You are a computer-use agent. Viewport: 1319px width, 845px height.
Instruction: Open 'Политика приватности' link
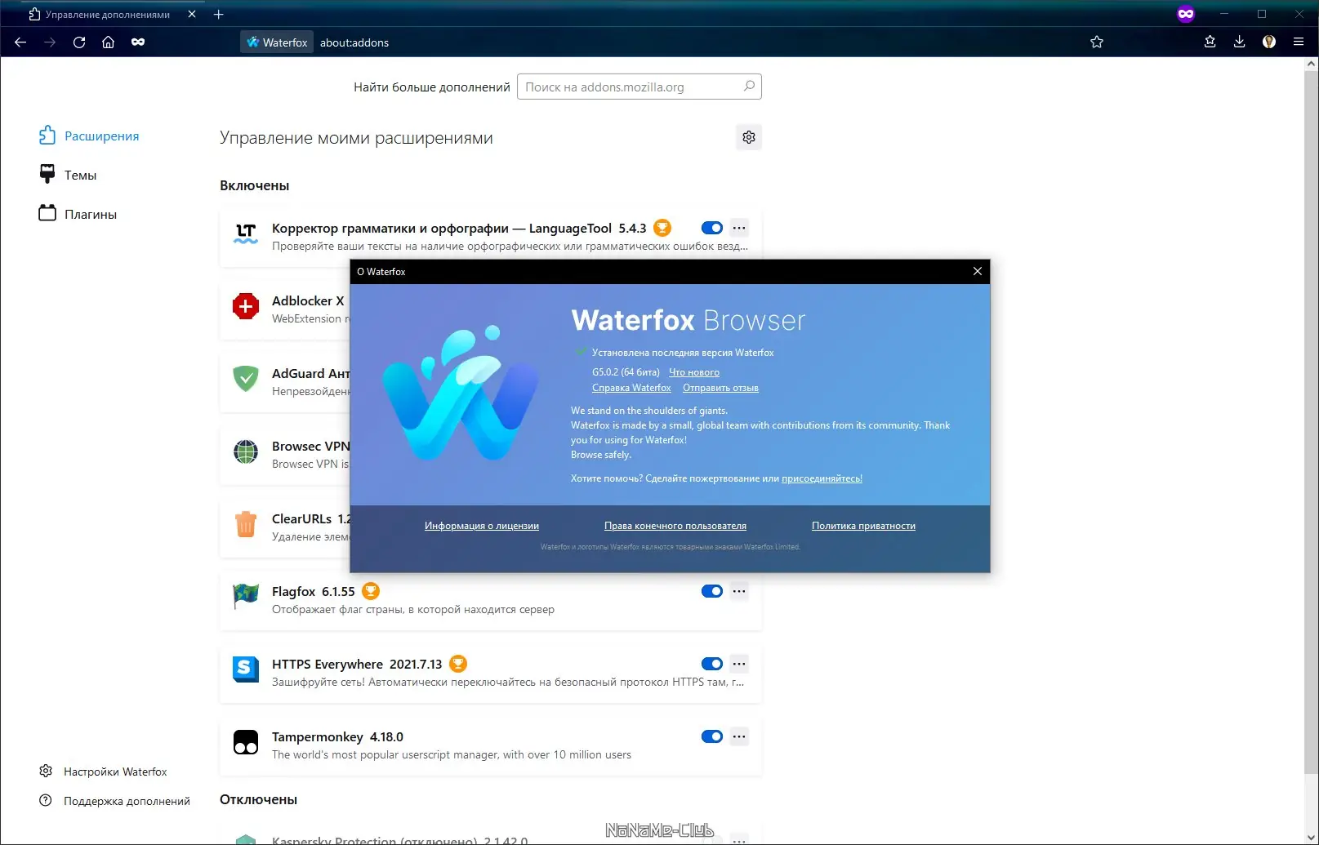(863, 526)
